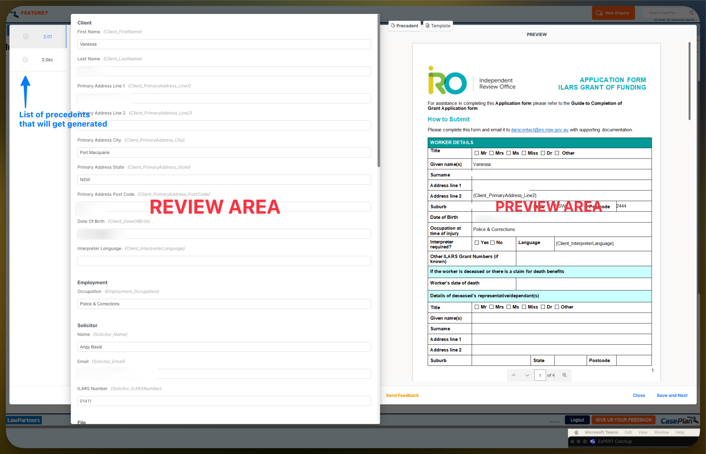The image size is (706, 454).
Task: Click the Solicitor Name field Angy Basal
Action: [x=224, y=347]
